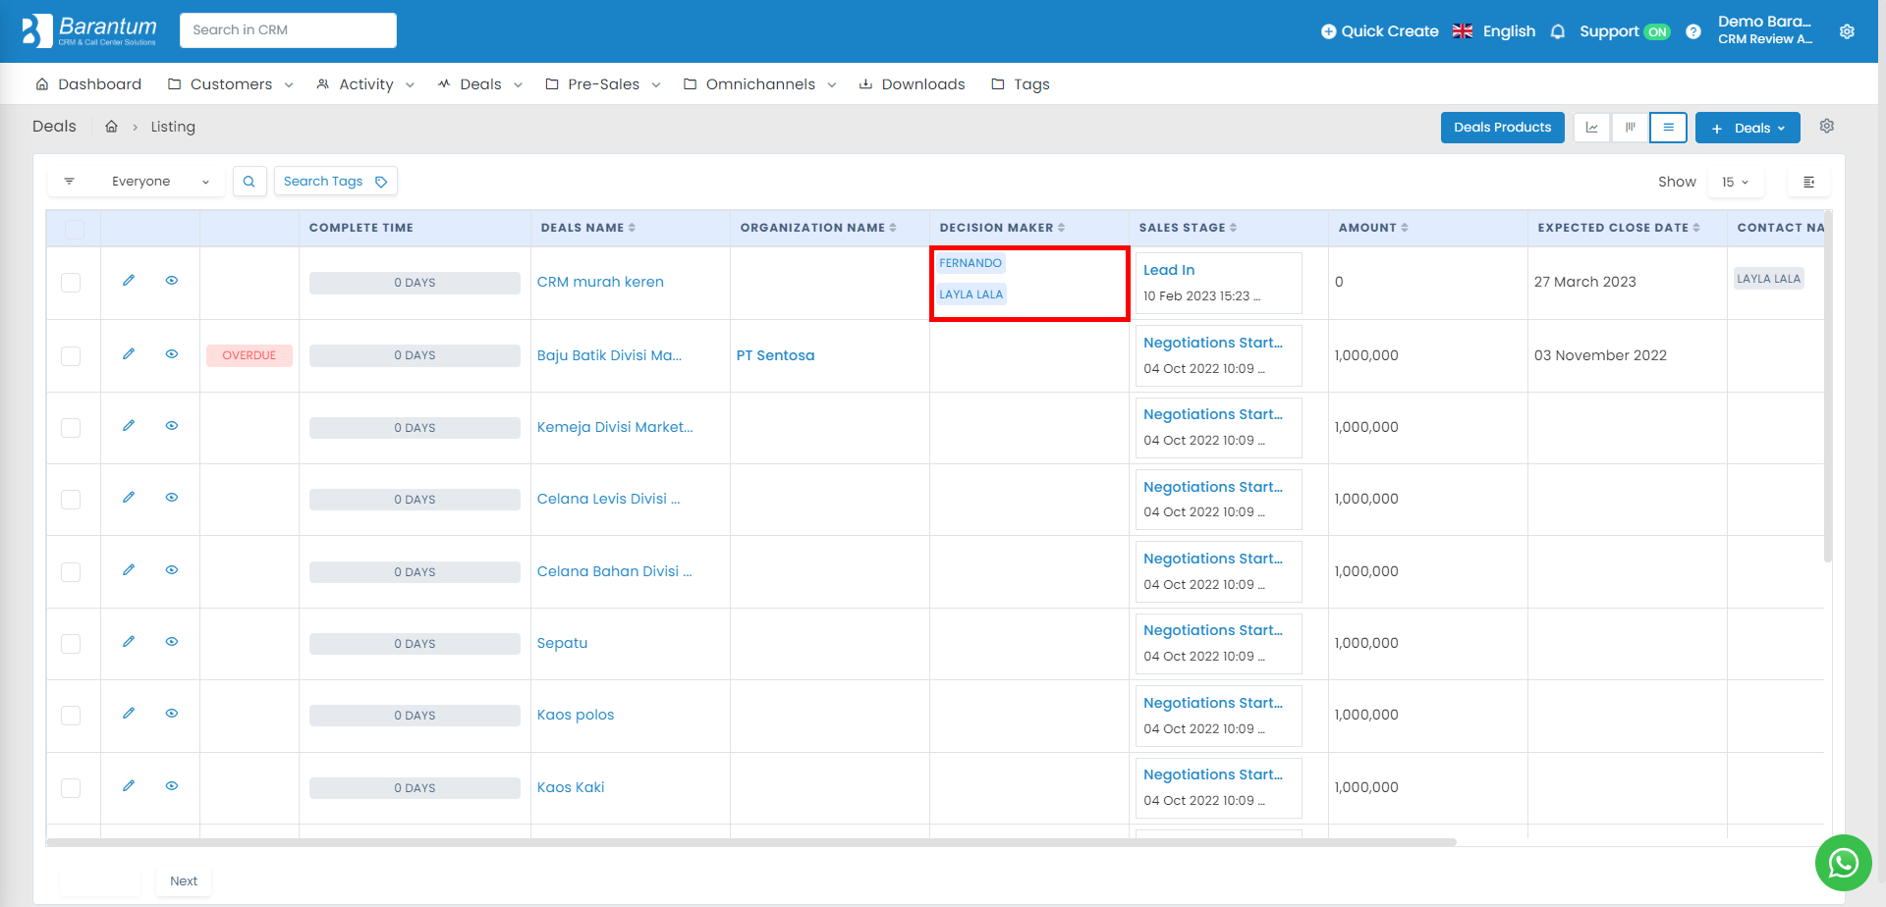Edit the Sepatu deal

(129, 642)
